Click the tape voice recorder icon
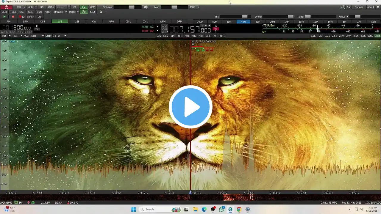Image resolution: width=381 pixels, height=214 pixels. [93, 12]
